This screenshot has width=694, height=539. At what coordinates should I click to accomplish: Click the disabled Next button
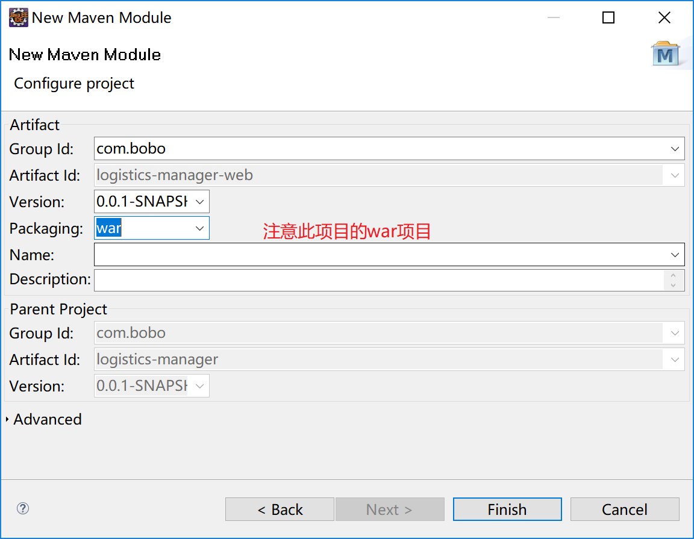[390, 509]
